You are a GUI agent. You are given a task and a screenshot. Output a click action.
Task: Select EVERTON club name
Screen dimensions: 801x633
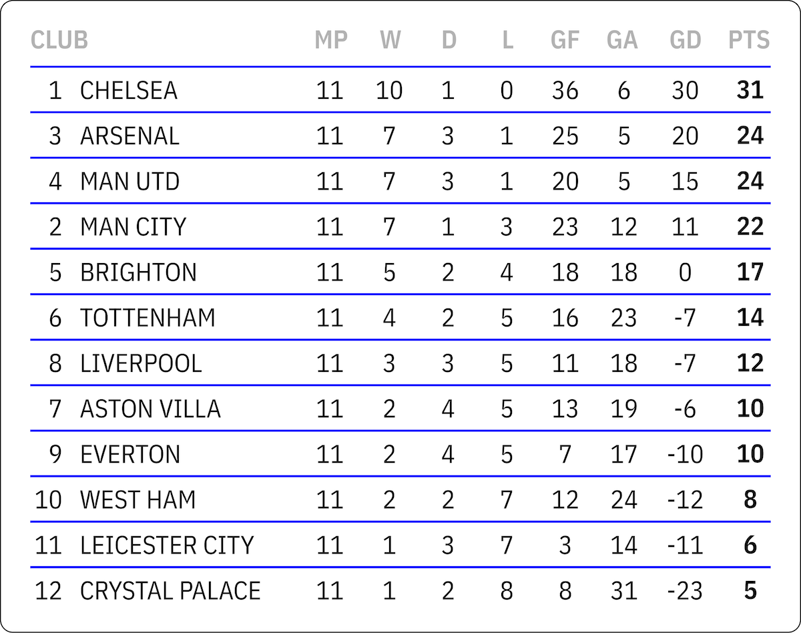point(130,454)
